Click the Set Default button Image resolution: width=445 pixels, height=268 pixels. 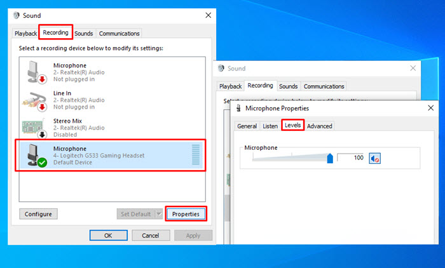click(x=136, y=214)
